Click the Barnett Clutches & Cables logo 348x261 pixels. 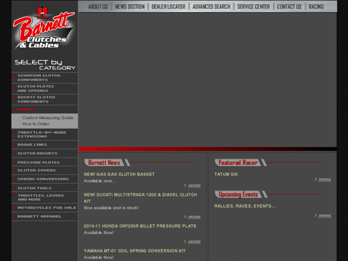[44, 28]
